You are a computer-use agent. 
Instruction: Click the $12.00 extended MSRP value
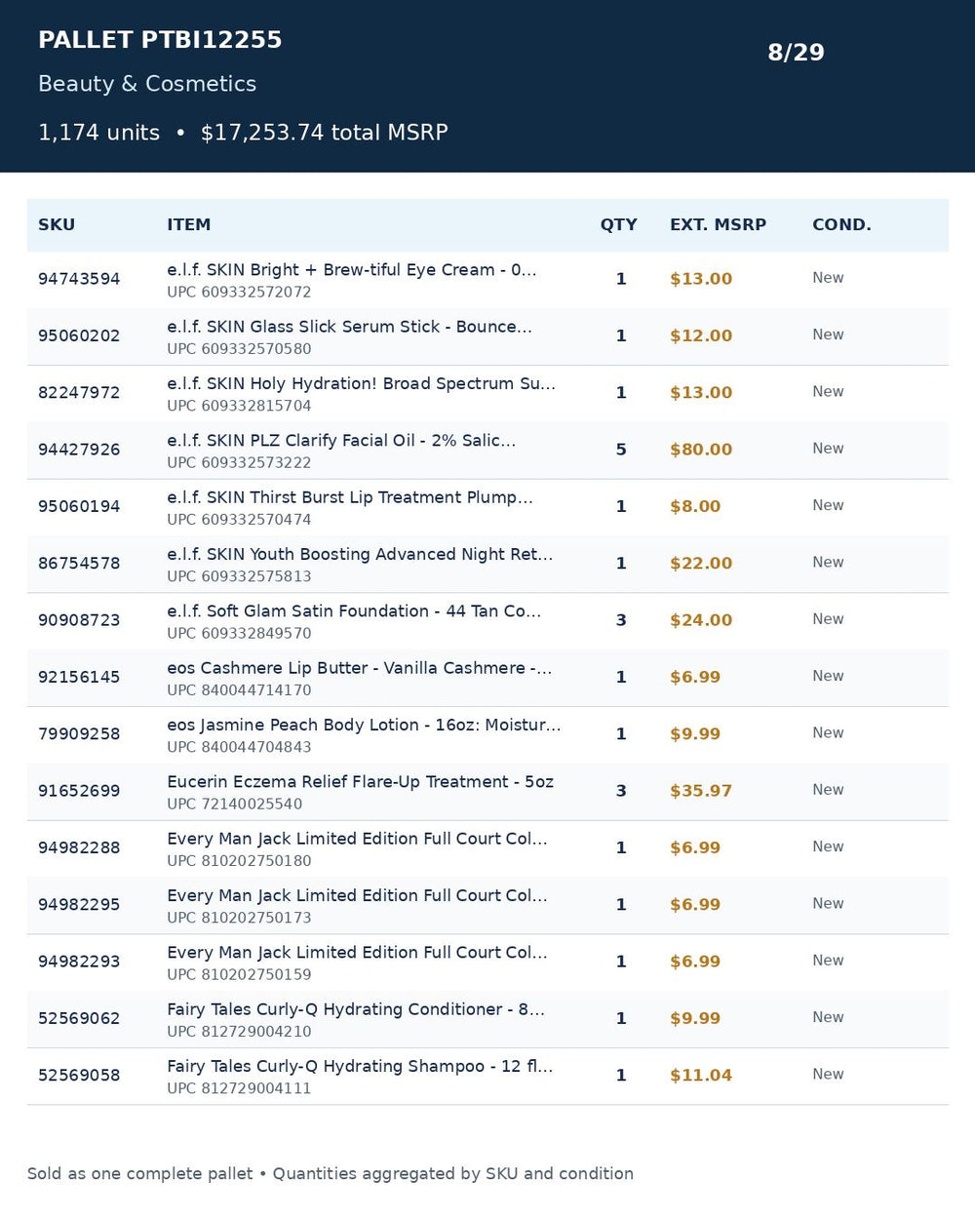[701, 335]
